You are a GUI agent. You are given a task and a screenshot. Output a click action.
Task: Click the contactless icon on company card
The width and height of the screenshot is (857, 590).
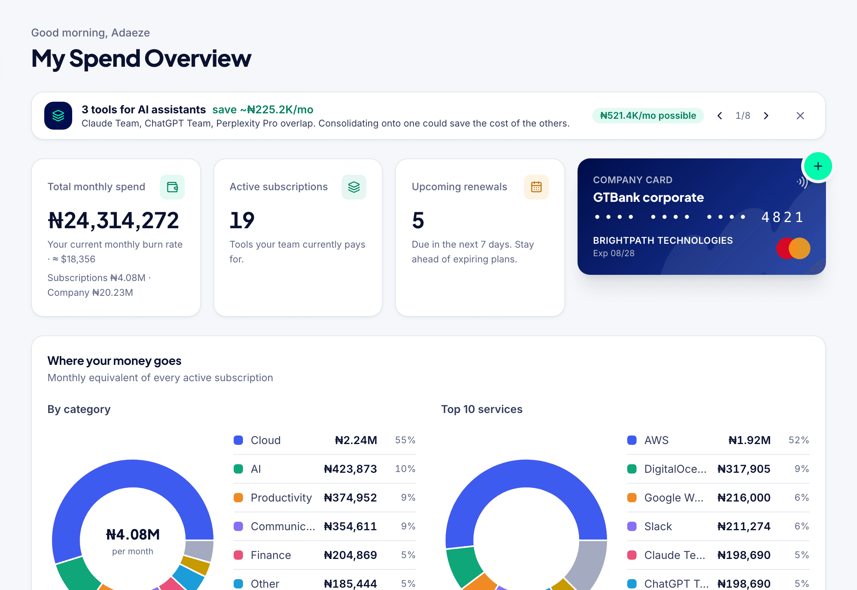(x=802, y=182)
